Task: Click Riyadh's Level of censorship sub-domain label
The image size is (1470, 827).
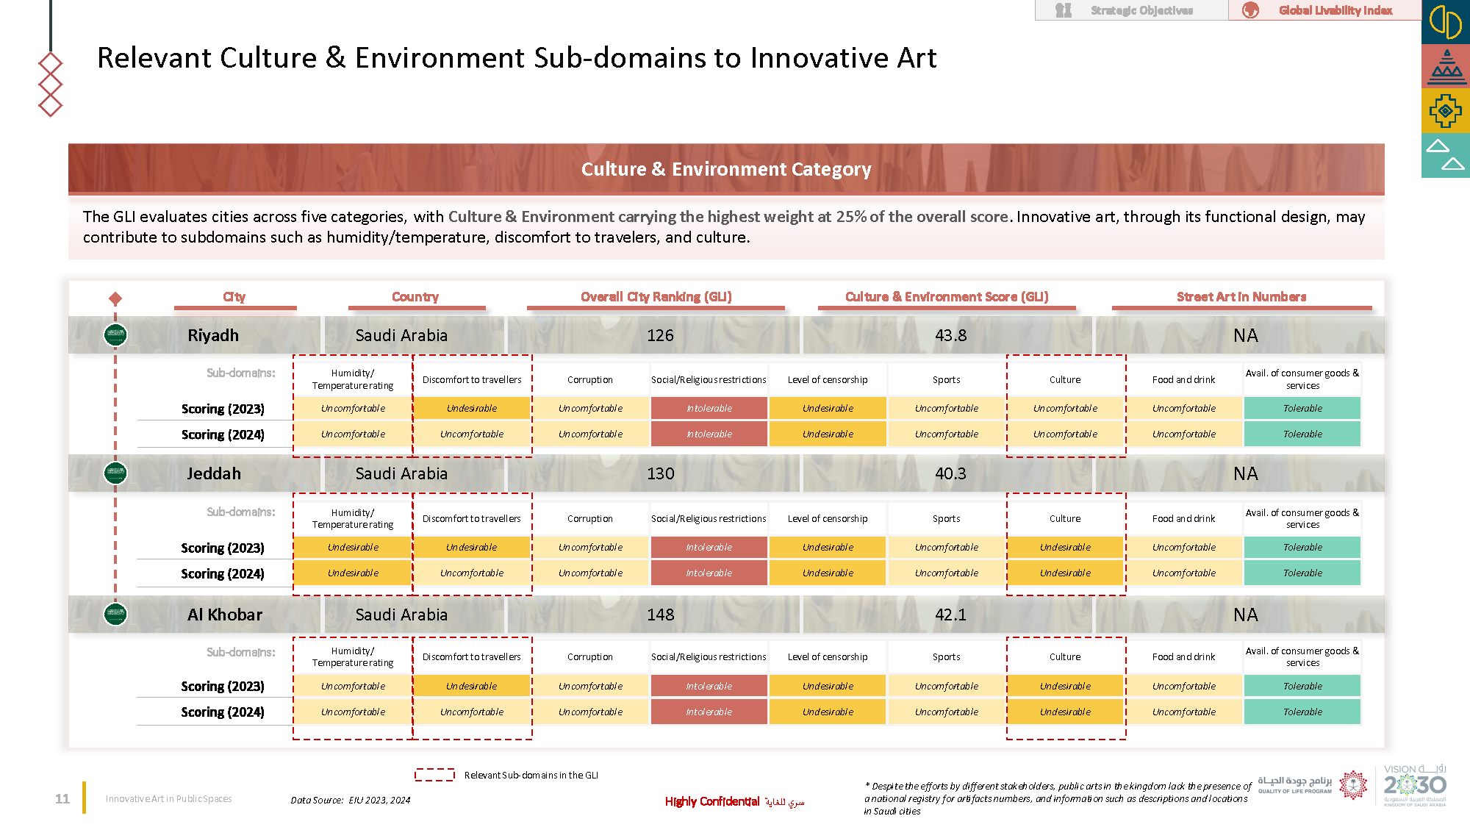Action: [x=828, y=379]
